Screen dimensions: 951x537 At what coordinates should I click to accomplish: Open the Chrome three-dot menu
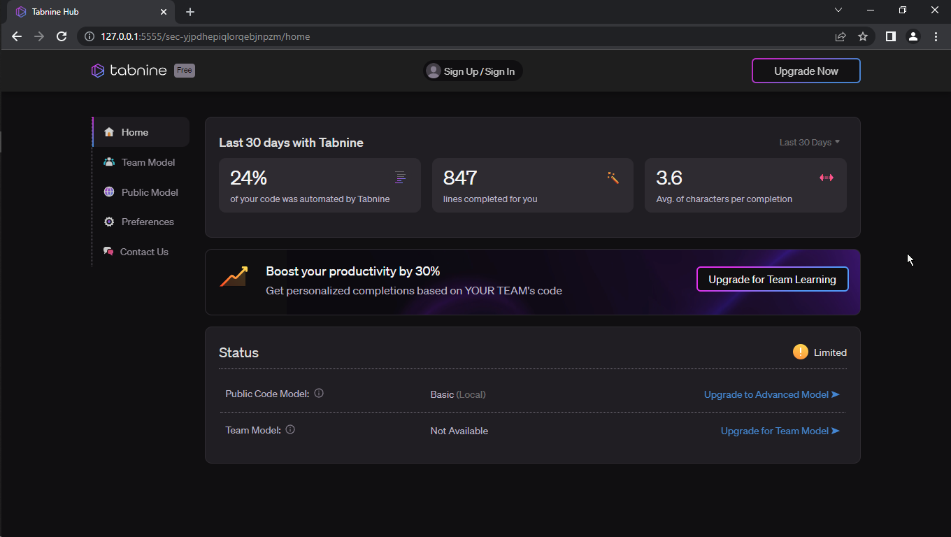[x=936, y=36]
